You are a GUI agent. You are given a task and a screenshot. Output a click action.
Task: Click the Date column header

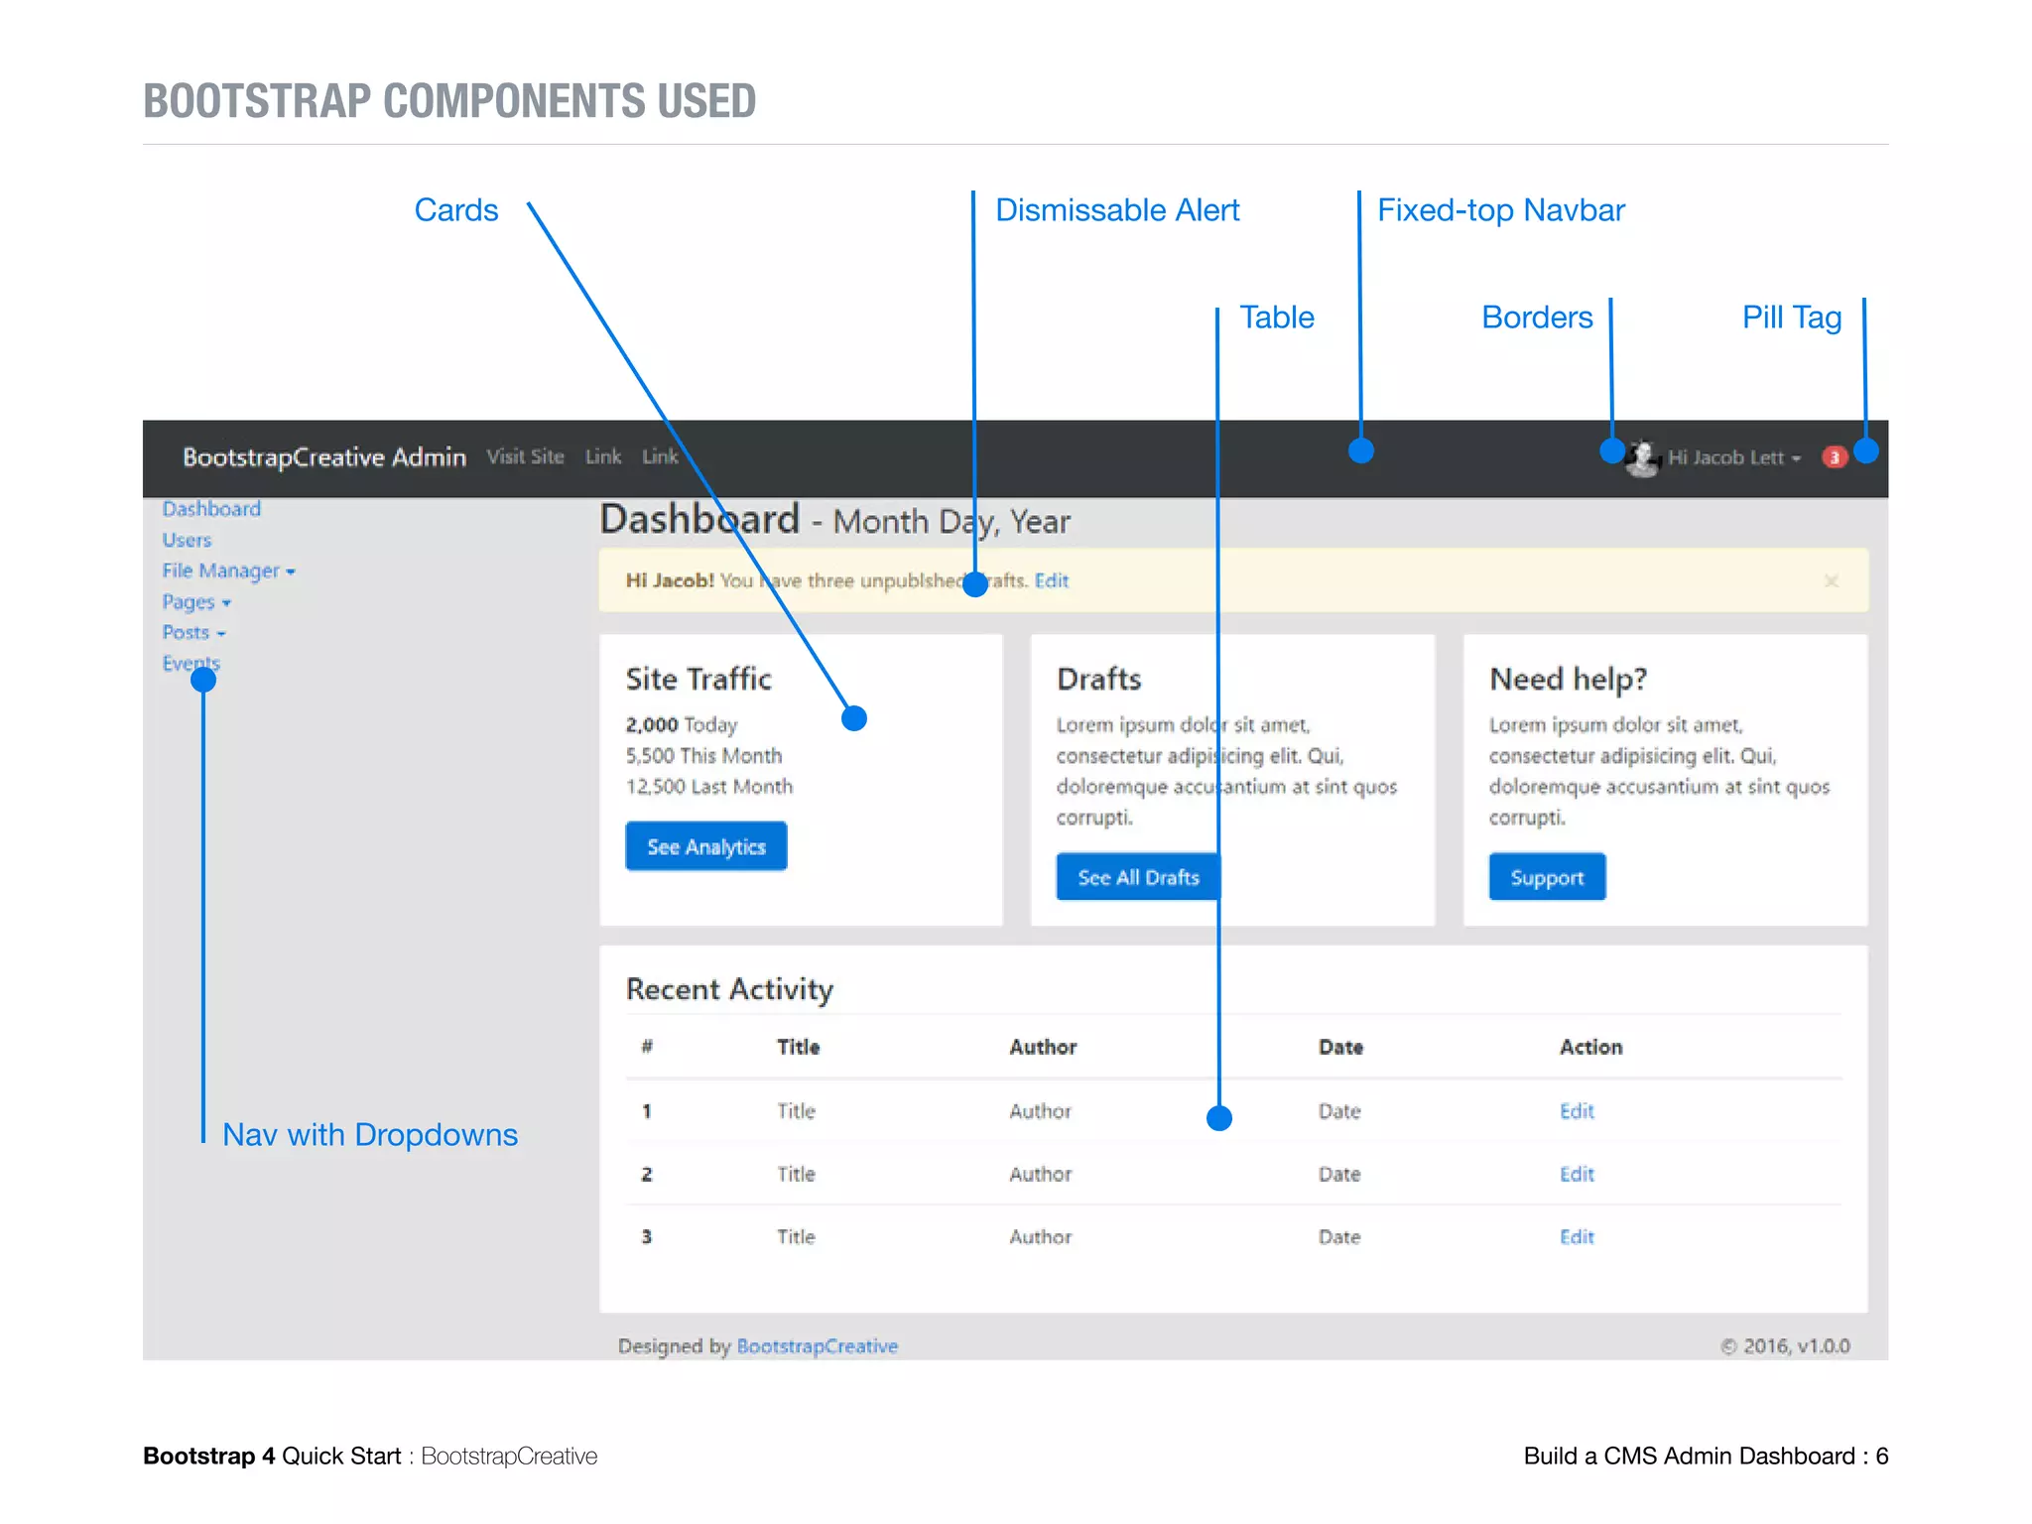1340,1047
